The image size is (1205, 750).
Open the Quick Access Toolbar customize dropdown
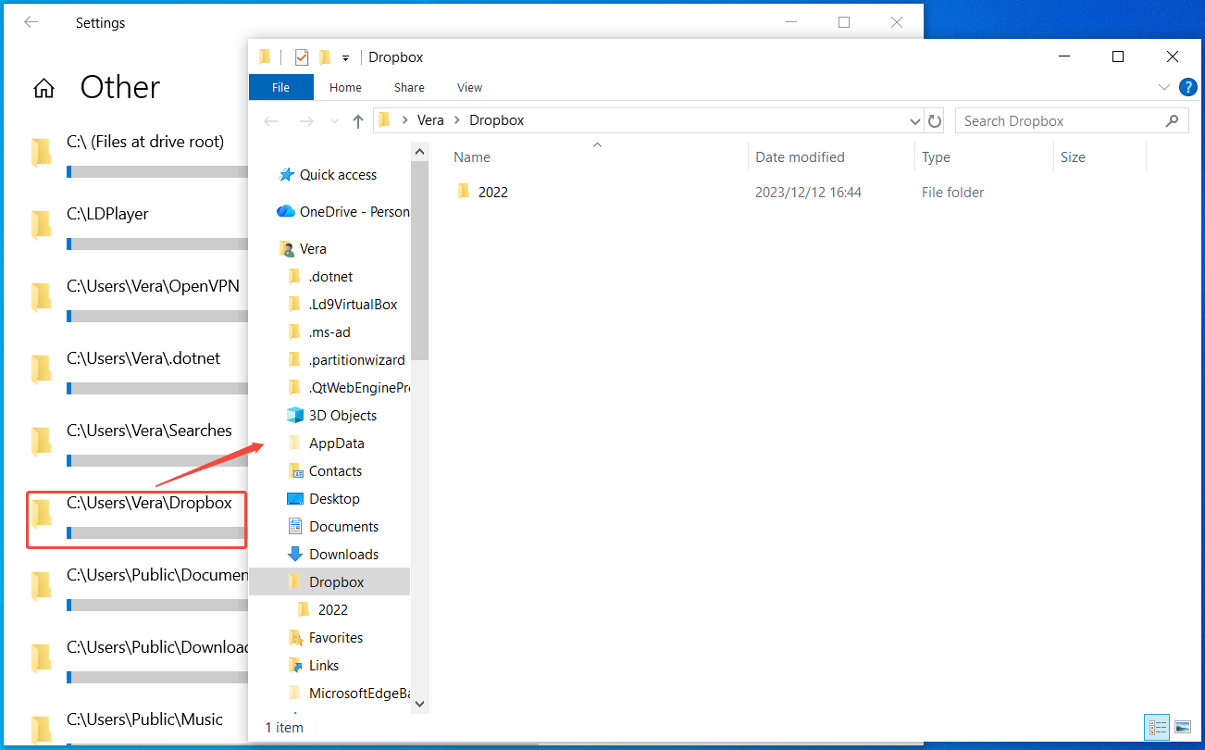(345, 57)
